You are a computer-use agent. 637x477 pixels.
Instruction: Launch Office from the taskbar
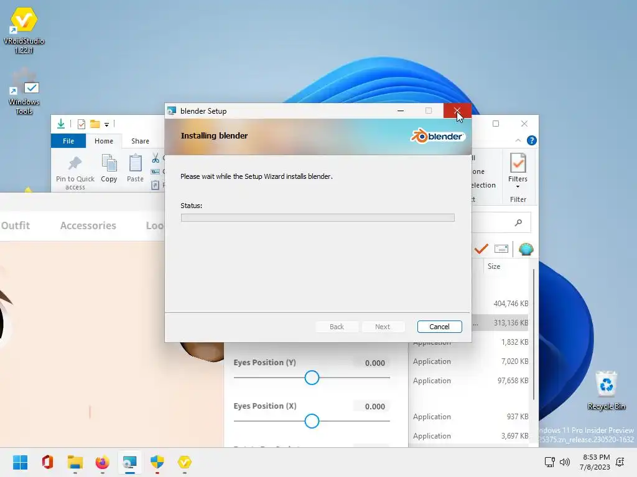click(47, 462)
